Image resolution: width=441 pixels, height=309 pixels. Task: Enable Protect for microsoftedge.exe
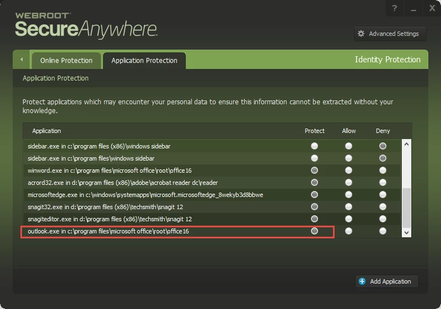314,194
